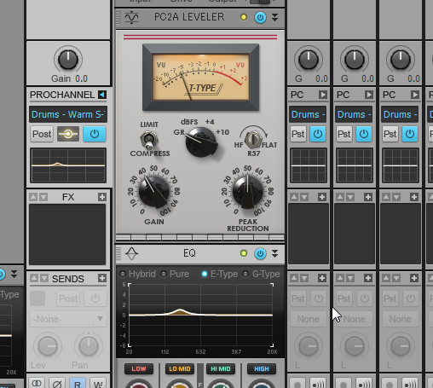The width and height of the screenshot is (433, 388).
Task: Expand PC on the first narrow strip
Action: point(322,95)
